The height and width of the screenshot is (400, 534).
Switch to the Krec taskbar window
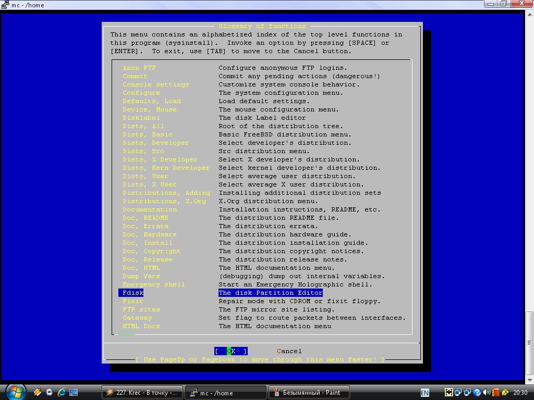(143, 392)
